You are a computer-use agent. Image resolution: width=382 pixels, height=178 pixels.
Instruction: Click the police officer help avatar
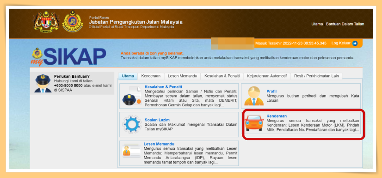coord(43,83)
